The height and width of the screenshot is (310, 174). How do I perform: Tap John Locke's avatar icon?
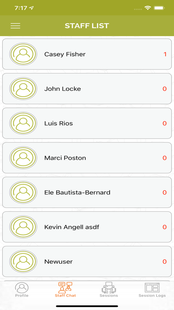(x=23, y=89)
